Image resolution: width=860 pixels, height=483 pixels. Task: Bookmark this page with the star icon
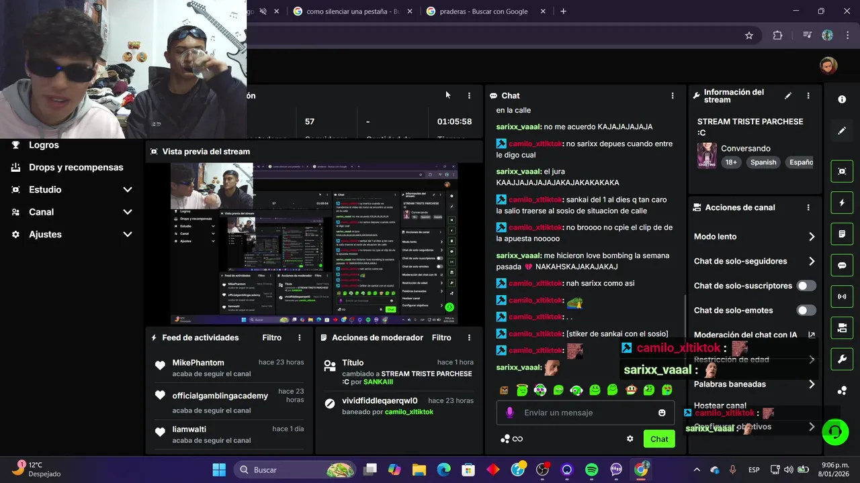coord(749,36)
